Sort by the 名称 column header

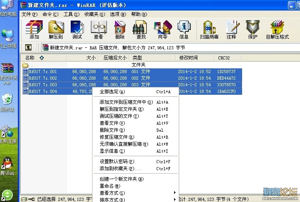[x=44, y=57]
